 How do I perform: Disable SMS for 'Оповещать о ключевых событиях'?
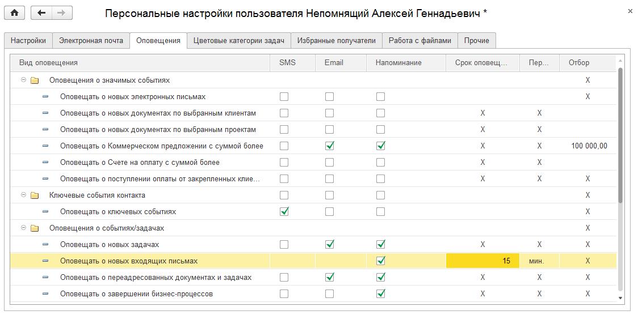[284, 212]
